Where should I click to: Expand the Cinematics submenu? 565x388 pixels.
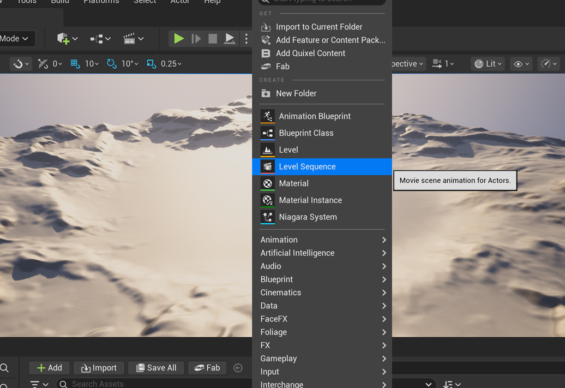322,293
